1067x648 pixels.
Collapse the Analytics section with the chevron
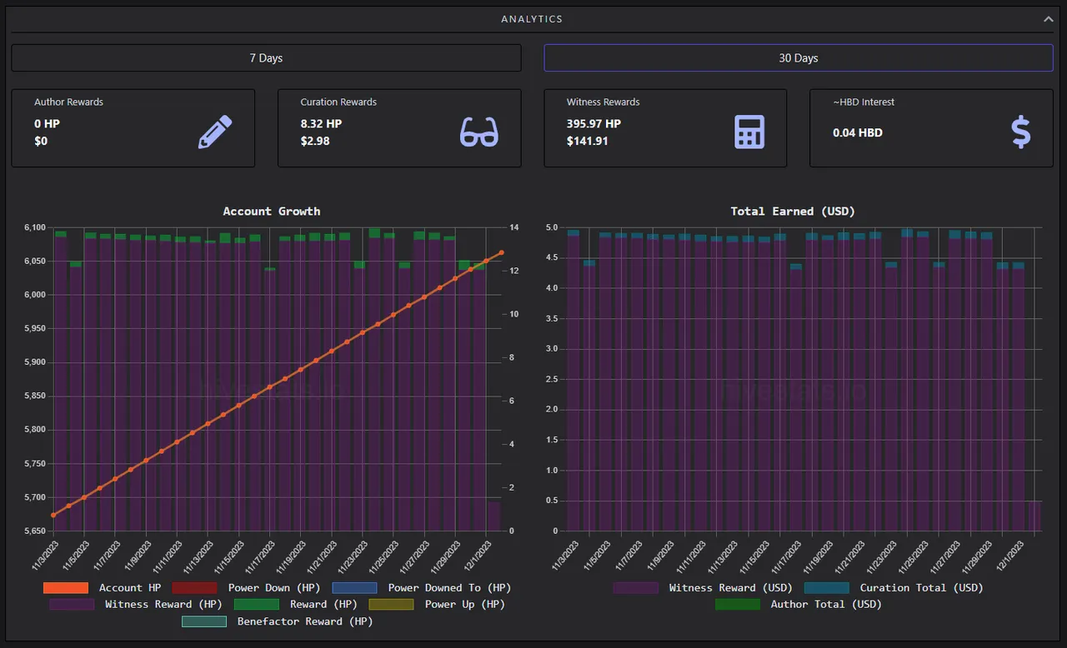pos(1048,18)
